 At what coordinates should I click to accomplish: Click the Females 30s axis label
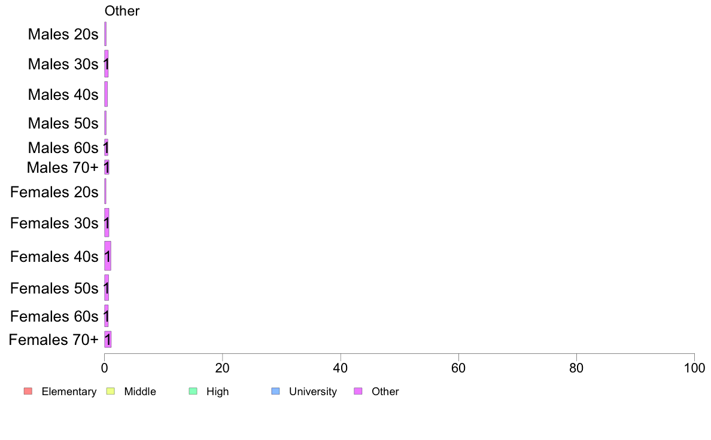(54, 223)
